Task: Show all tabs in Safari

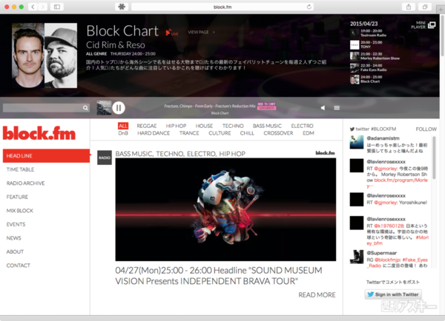Action: click(x=424, y=7)
